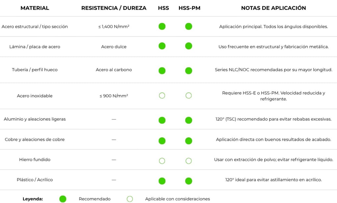Screen dimensions: 337x203
Task: Click the HSS-PM green dot for Lámina / placa de acero
Action: coord(189,46)
